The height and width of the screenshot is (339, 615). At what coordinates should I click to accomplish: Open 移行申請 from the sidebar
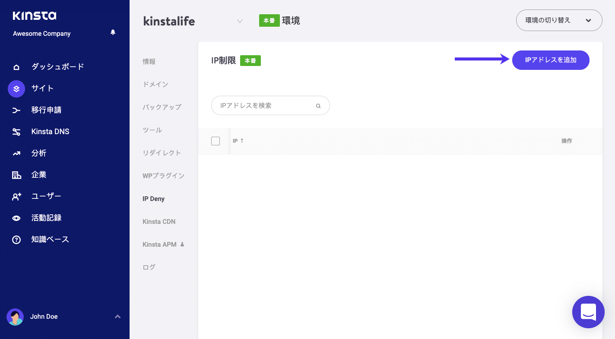pos(16,110)
